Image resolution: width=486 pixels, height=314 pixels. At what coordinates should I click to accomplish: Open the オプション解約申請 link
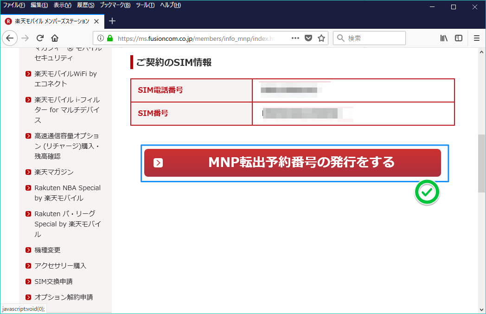[64, 297]
